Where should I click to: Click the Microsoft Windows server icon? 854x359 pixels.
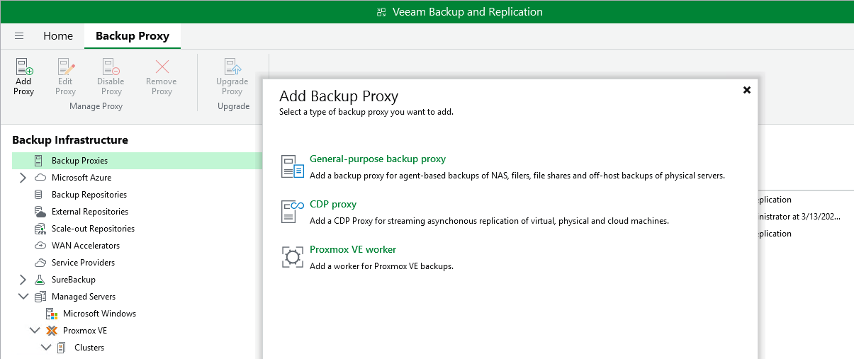pyautogui.click(x=51, y=314)
